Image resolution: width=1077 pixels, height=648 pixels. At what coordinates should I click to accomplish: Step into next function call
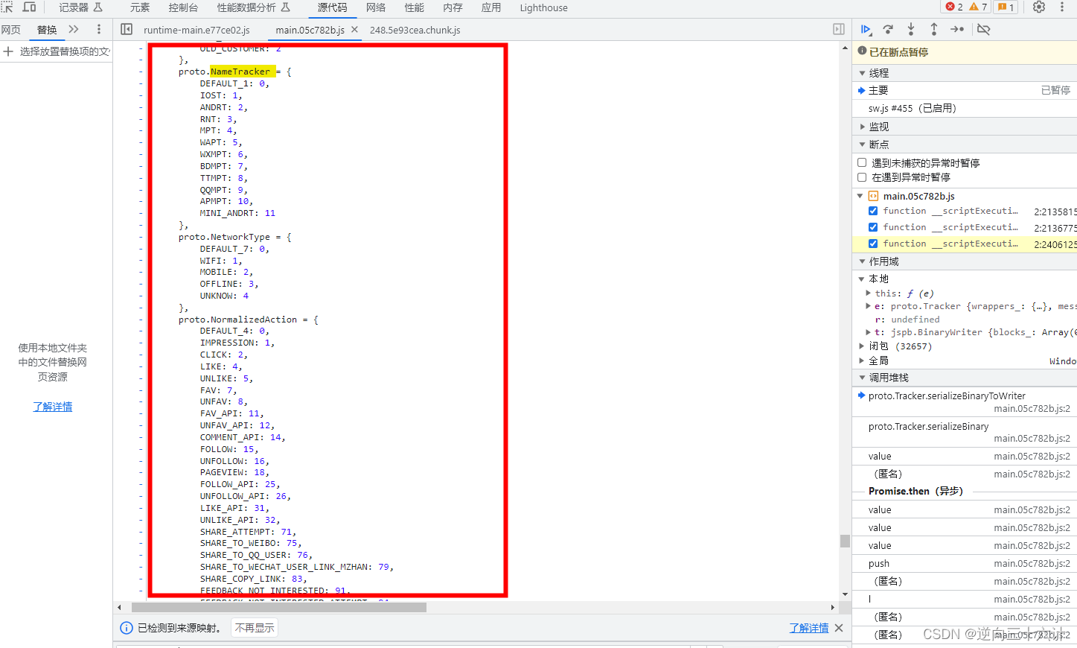pyautogui.click(x=911, y=29)
